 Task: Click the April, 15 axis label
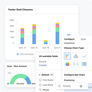click(x=34, y=48)
